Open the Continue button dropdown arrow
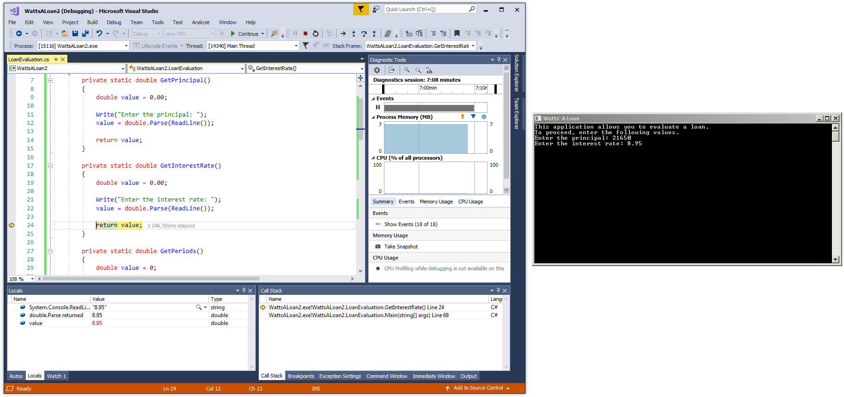Image resolution: width=844 pixels, height=397 pixels. pyautogui.click(x=263, y=34)
